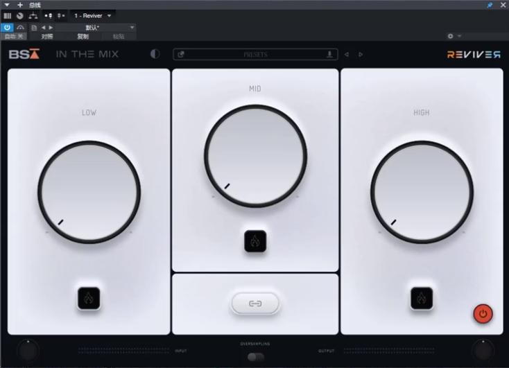Add a new insert with the plus icon
The image size is (509, 368).
20,5
